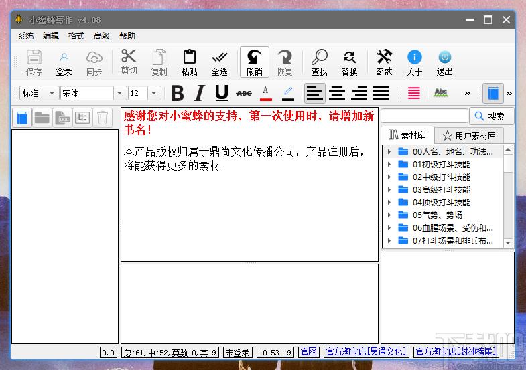Open the Find (查找) magnifier tool
Viewport: 526px width, 370px height.
[x=320, y=62]
